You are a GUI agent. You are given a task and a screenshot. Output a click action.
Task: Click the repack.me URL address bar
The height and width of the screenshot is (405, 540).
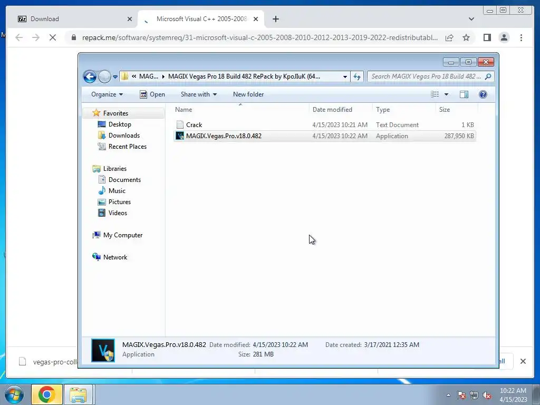coord(259,37)
